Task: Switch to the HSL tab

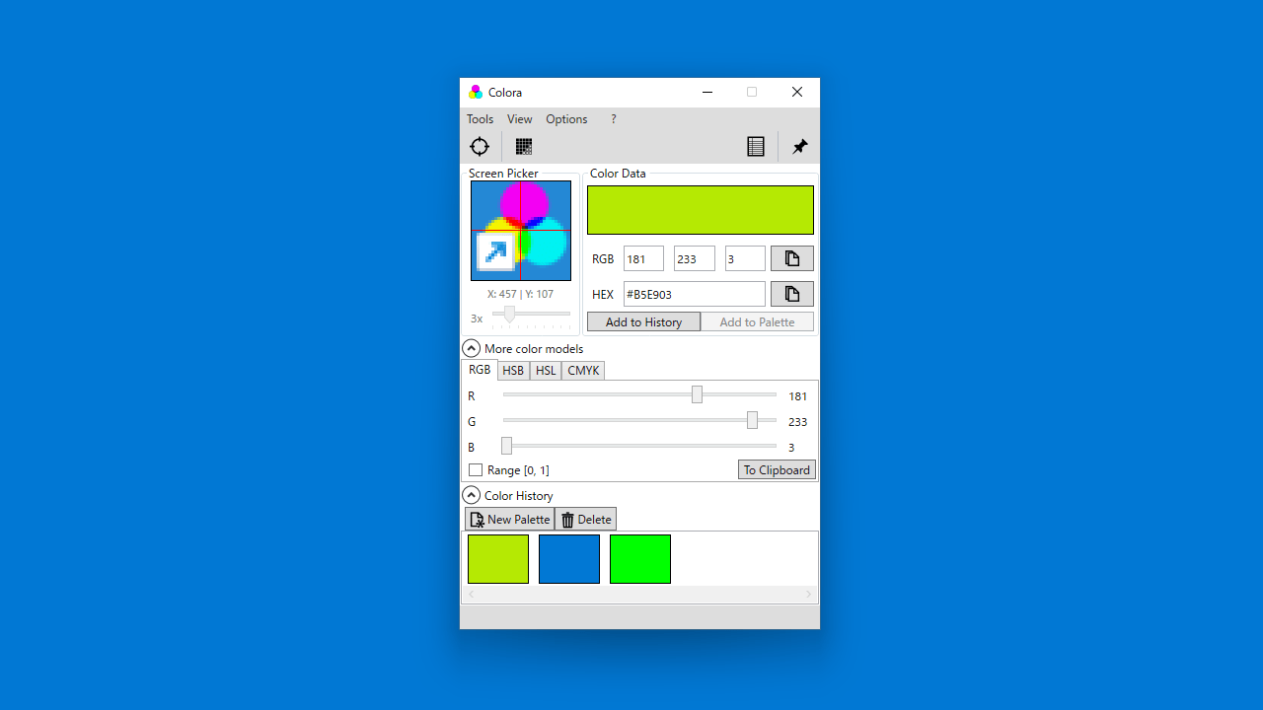Action: click(546, 371)
